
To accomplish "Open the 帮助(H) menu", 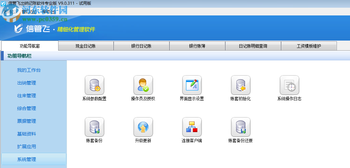I will pyautogui.click(x=48, y=12).
